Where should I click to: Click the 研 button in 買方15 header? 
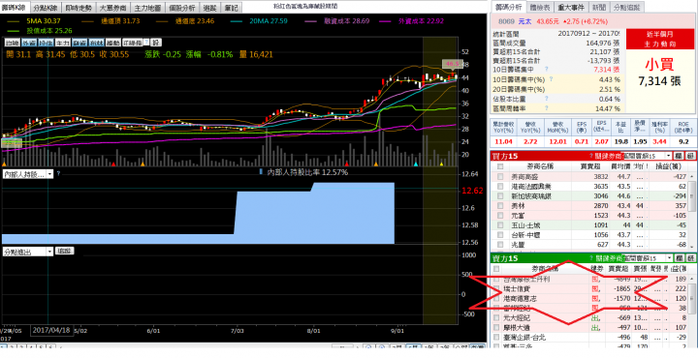tap(690, 156)
